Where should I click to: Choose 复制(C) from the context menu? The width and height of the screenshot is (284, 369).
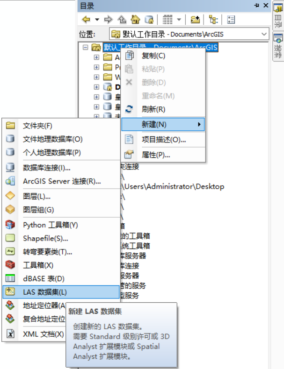163,56
